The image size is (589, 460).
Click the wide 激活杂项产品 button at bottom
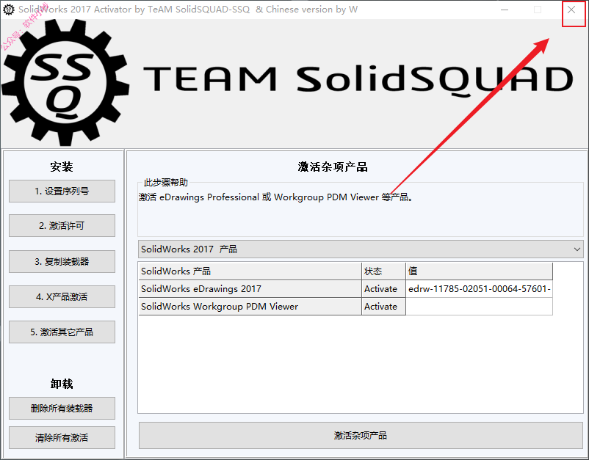pos(361,435)
